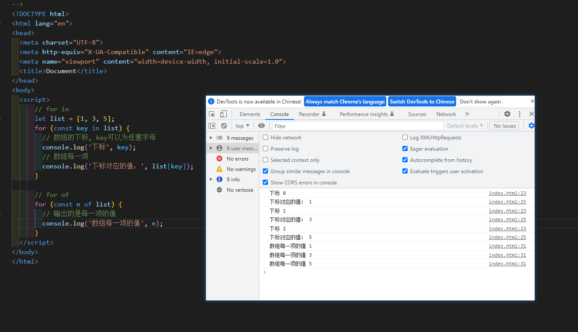Click the '// for of' comment in editor
The image size is (578, 332).
[x=52, y=195]
